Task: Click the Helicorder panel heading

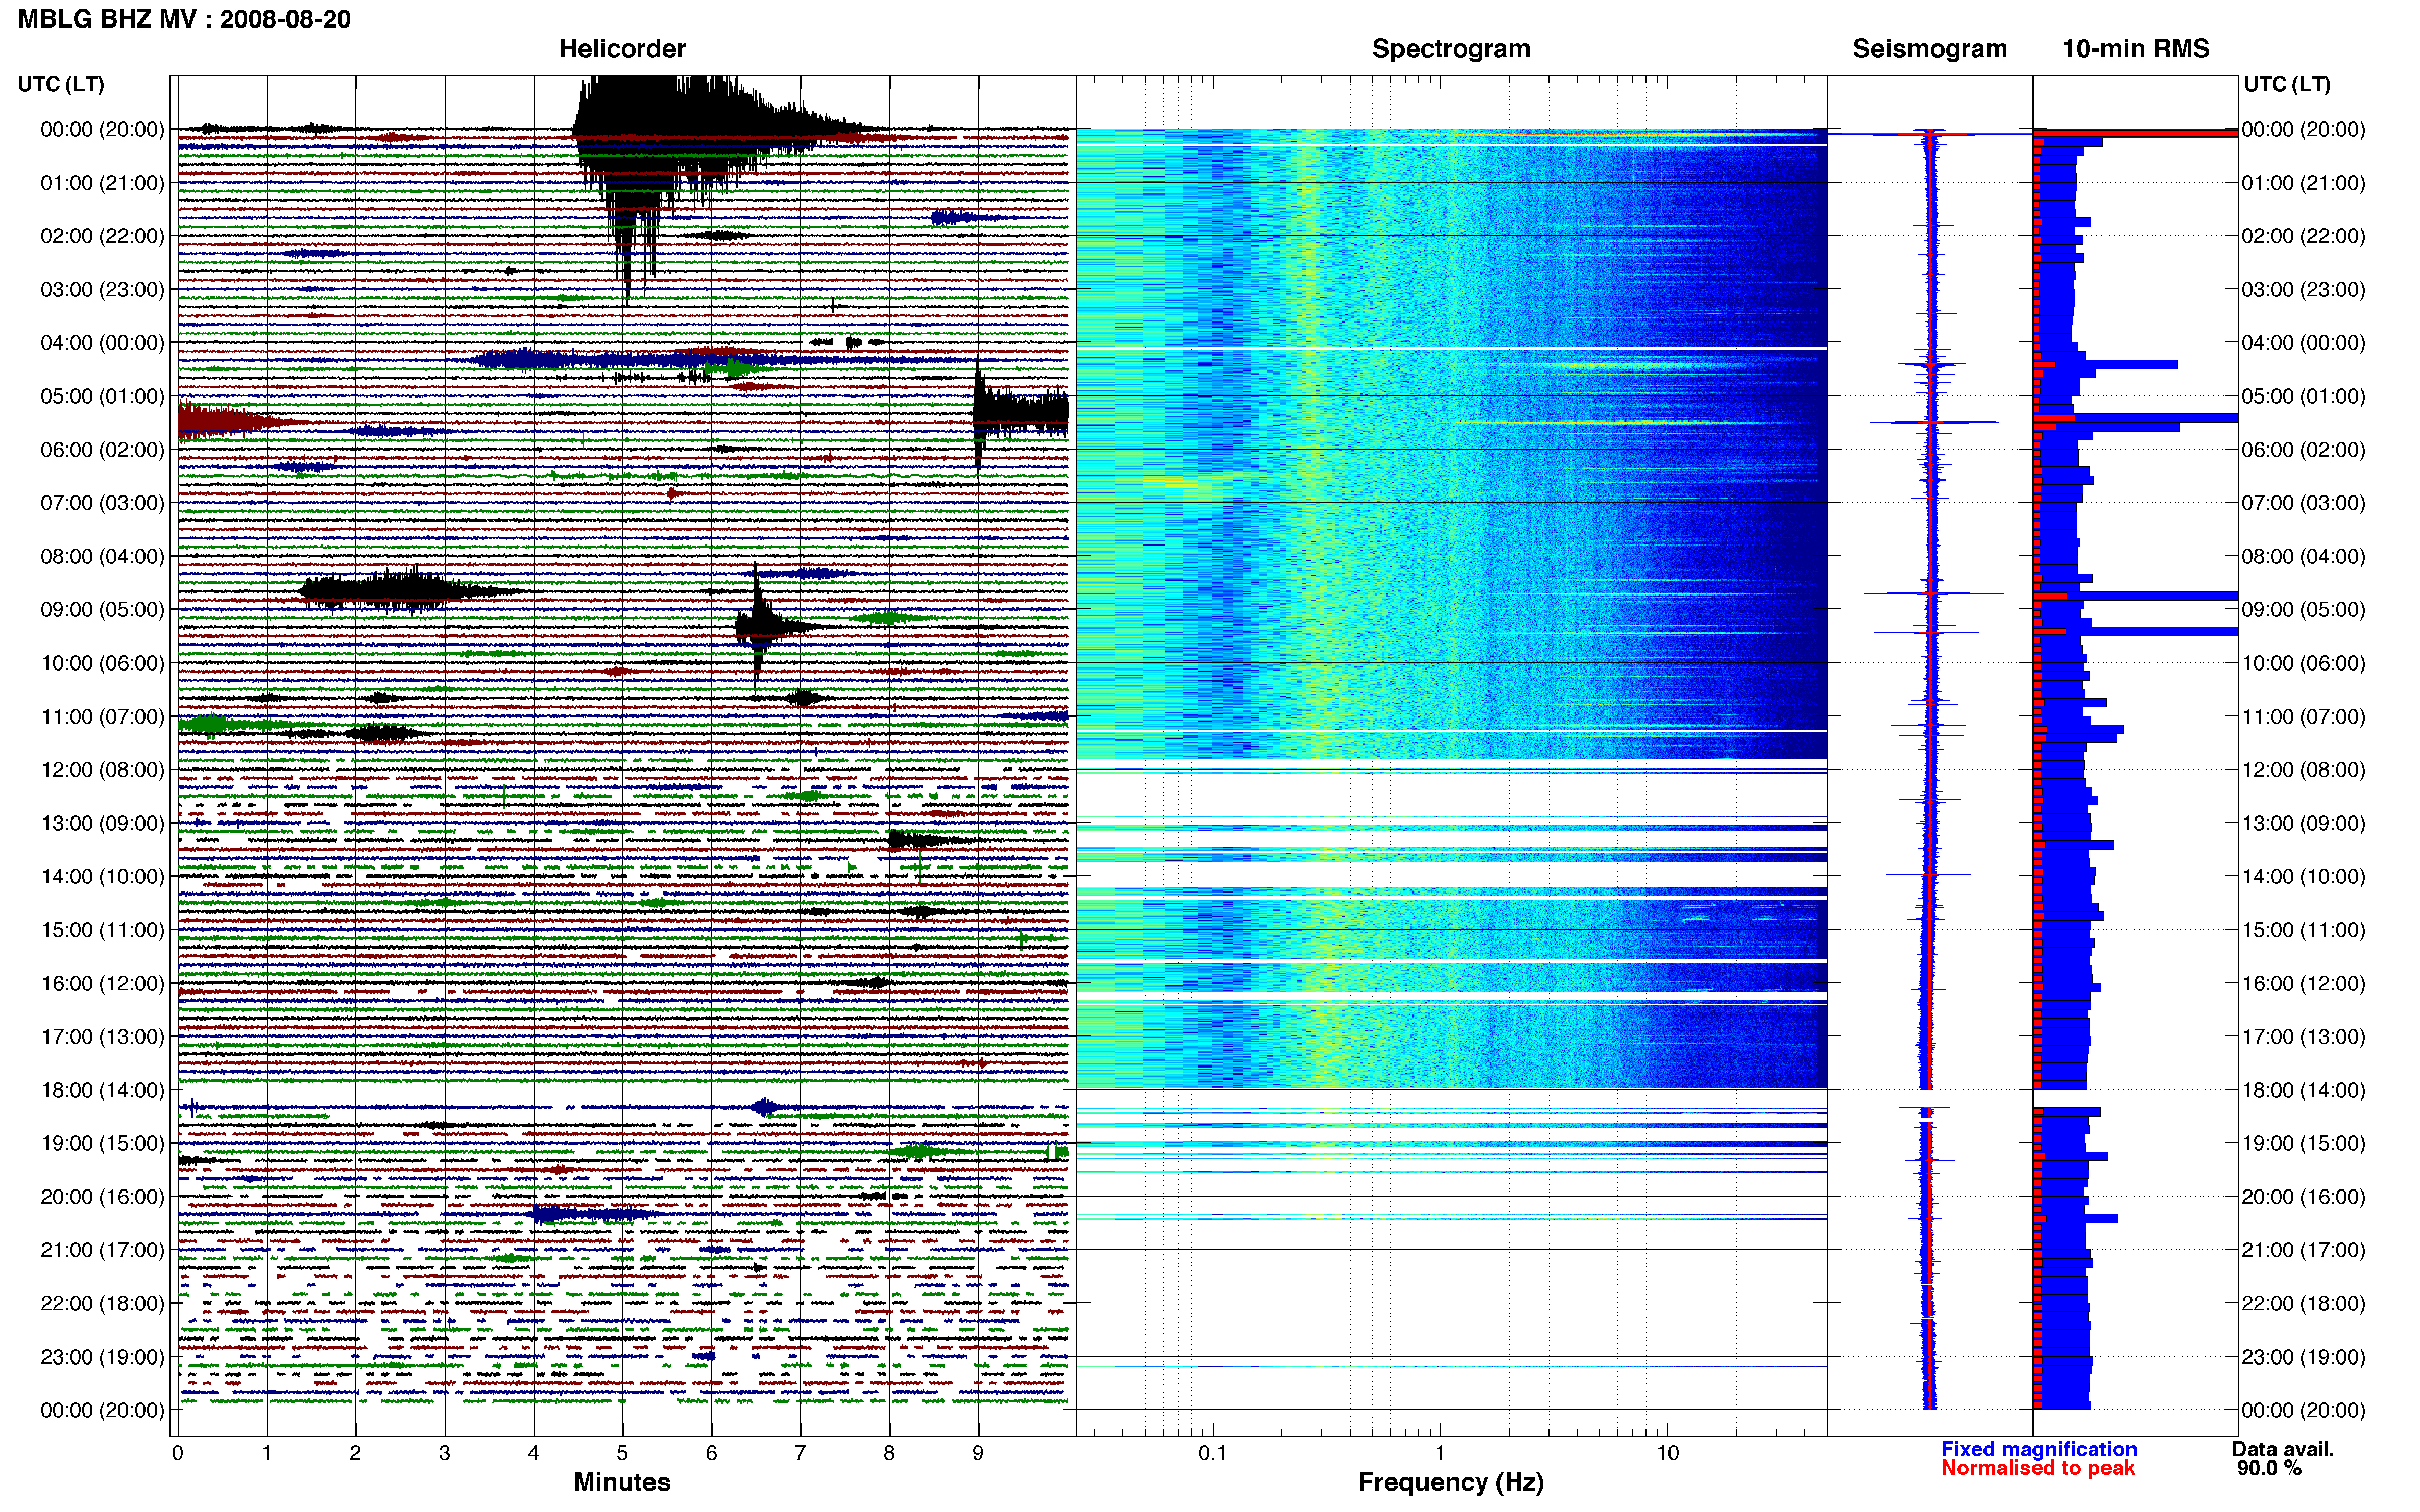Action: click(x=621, y=48)
